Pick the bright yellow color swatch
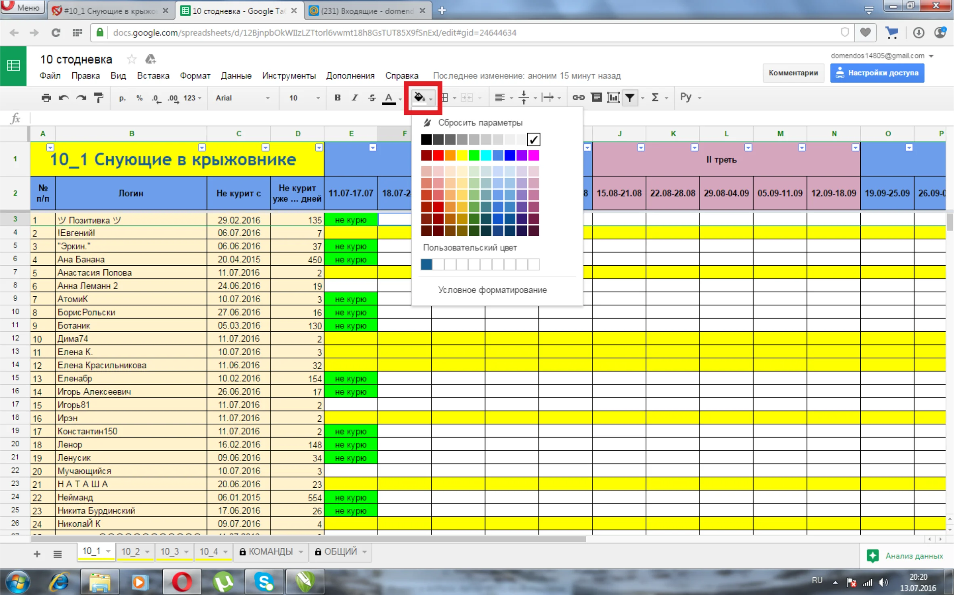The height and width of the screenshot is (595, 954). [x=462, y=155]
